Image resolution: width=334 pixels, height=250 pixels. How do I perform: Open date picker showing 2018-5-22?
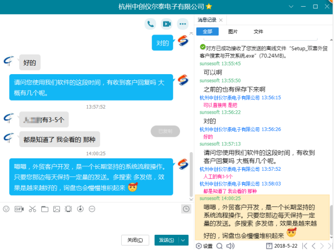pos(281,246)
